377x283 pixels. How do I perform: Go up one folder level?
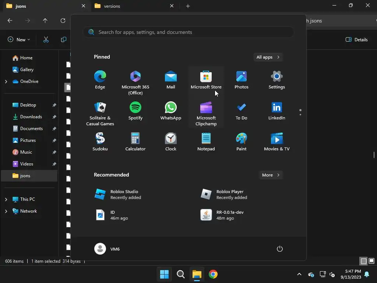click(x=45, y=21)
